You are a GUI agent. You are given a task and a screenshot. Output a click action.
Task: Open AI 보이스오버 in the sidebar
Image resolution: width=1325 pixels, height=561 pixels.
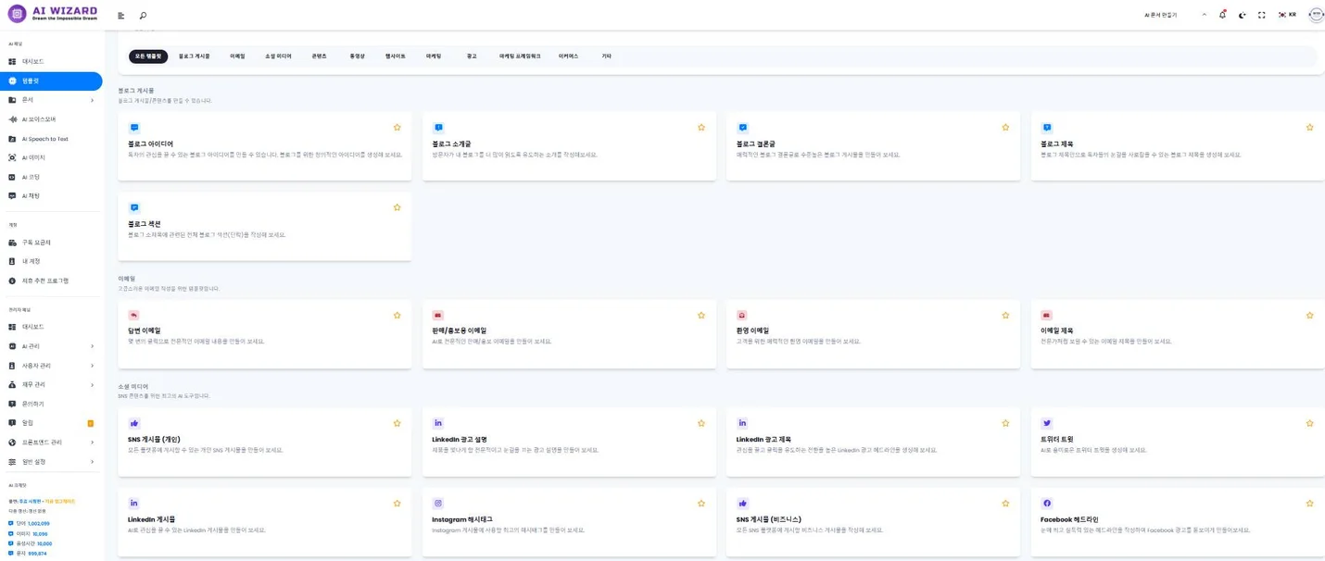click(51, 119)
